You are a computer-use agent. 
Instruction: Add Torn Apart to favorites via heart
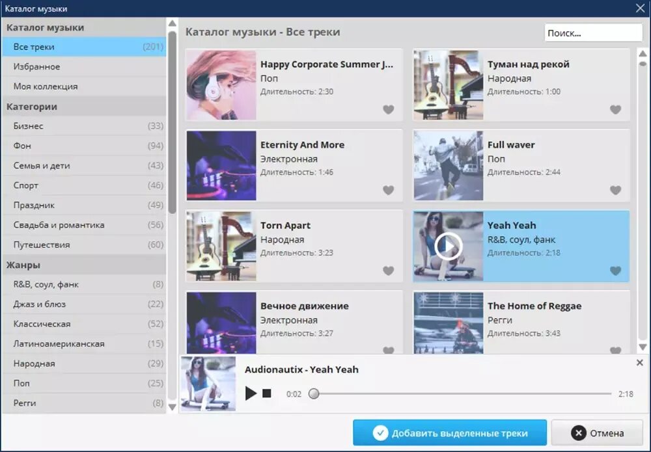pos(388,271)
